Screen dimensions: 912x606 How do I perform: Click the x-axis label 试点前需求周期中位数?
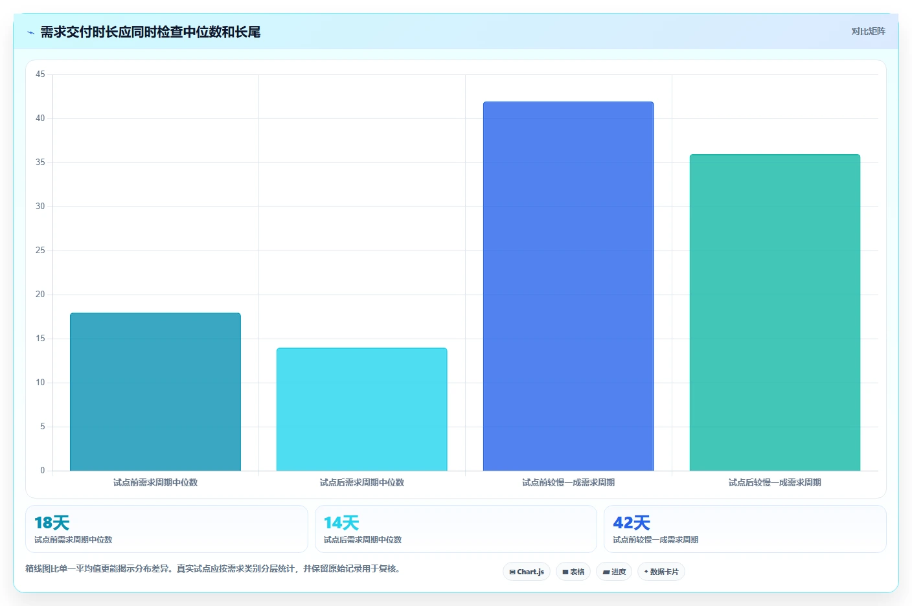point(155,482)
